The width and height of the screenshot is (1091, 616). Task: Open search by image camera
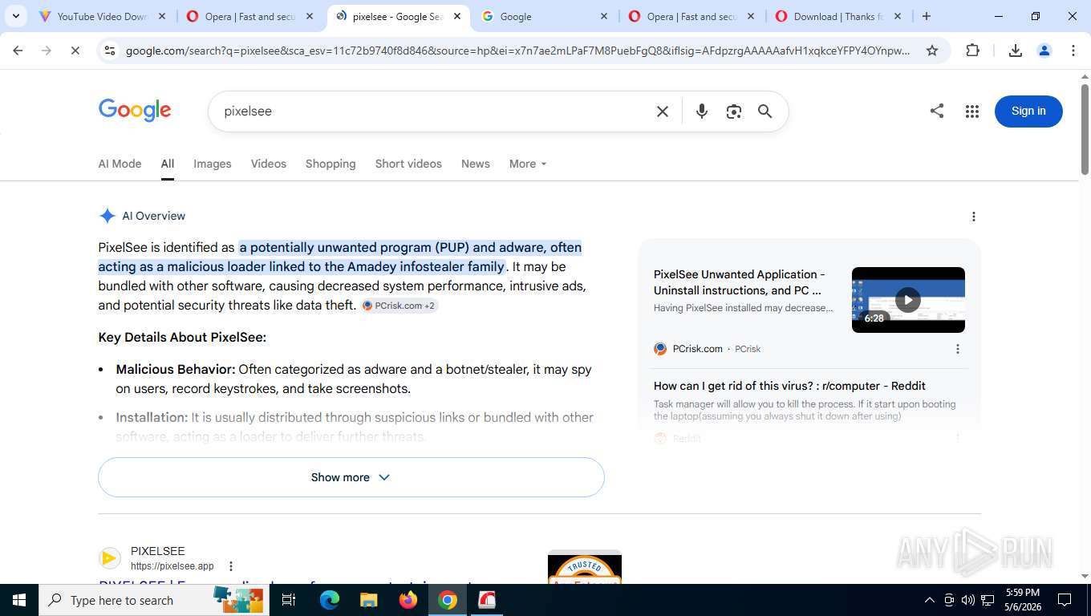733,111
